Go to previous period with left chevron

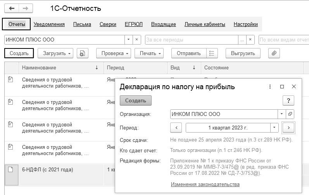pyautogui.click(x=176, y=128)
